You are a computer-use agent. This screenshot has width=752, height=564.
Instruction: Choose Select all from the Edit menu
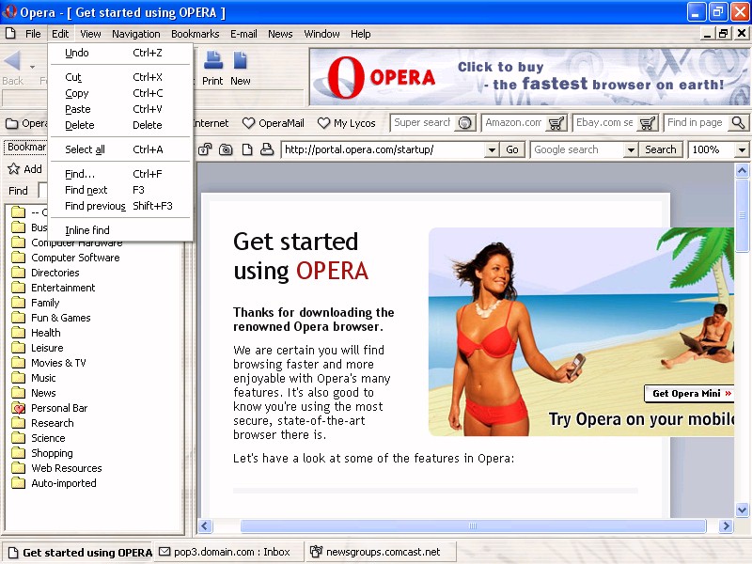(120, 149)
